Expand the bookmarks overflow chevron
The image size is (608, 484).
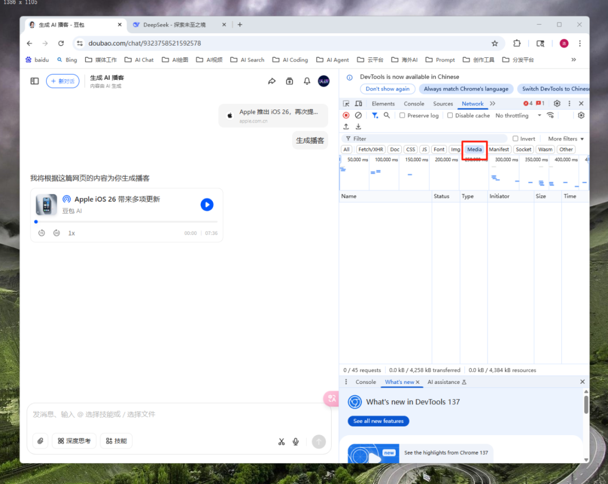click(574, 60)
